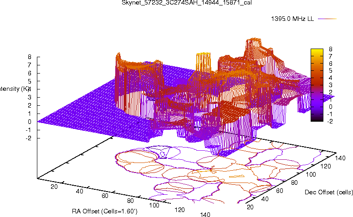Choose tick 60 on the Dec Offset axis
The height and width of the screenshot is (217, 353).
[x=280, y=191]
